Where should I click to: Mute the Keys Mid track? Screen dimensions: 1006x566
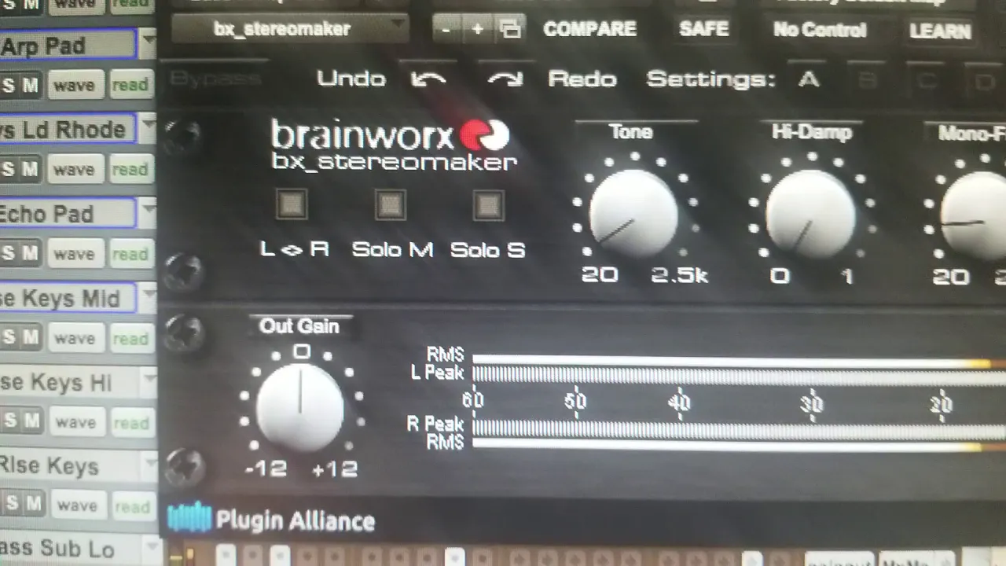[x=30, y=337]
